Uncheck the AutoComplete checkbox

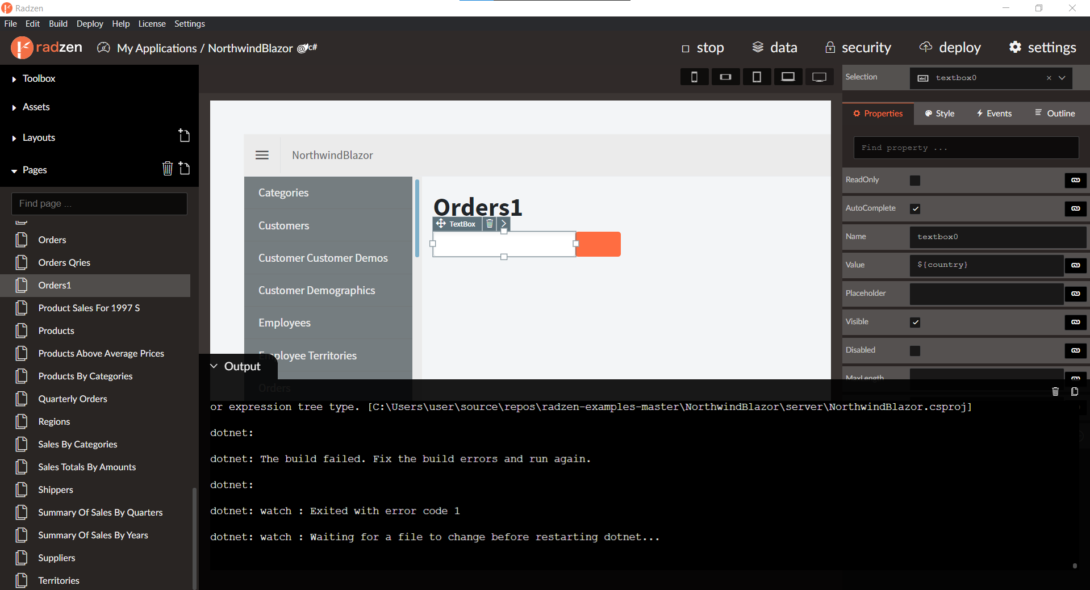pyautogui.click(x=914, y=208)
